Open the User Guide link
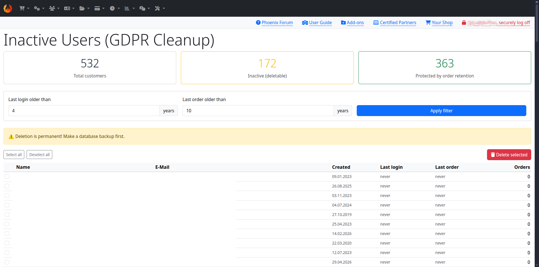 click(317, 22)
